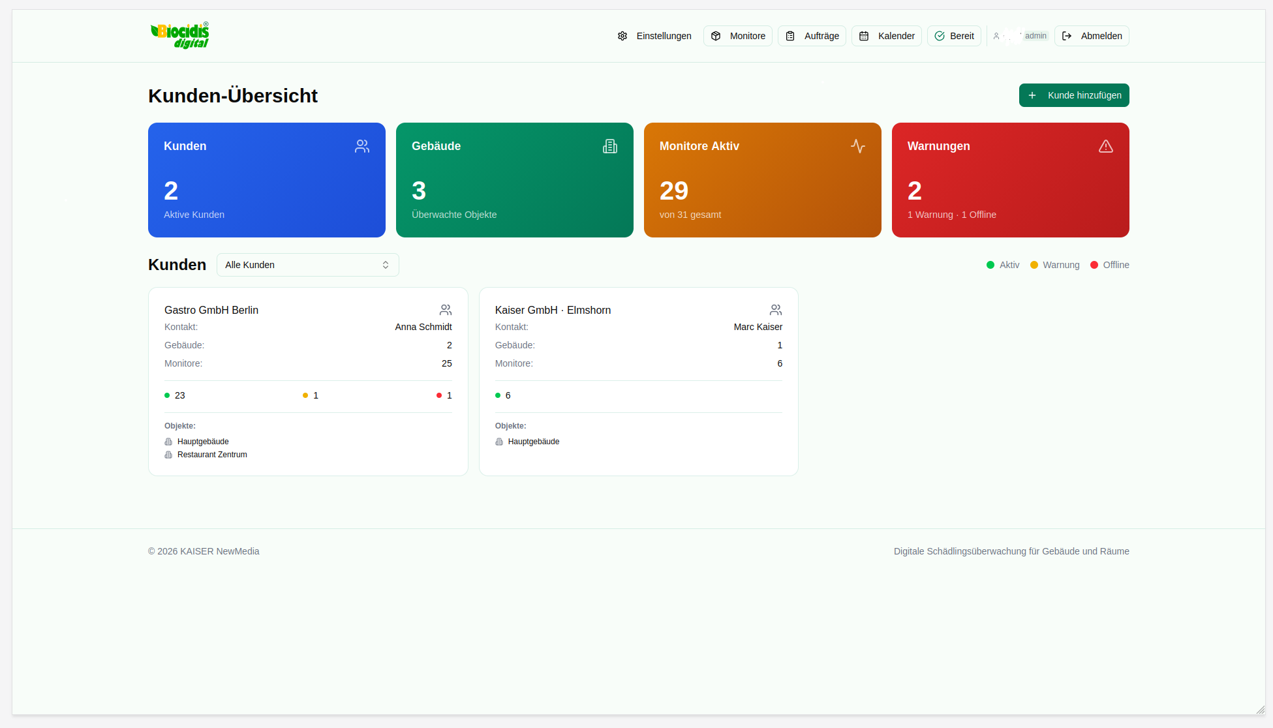
Task: Open Aufträge from the navigation bar
Action: (x=812, y=36)
